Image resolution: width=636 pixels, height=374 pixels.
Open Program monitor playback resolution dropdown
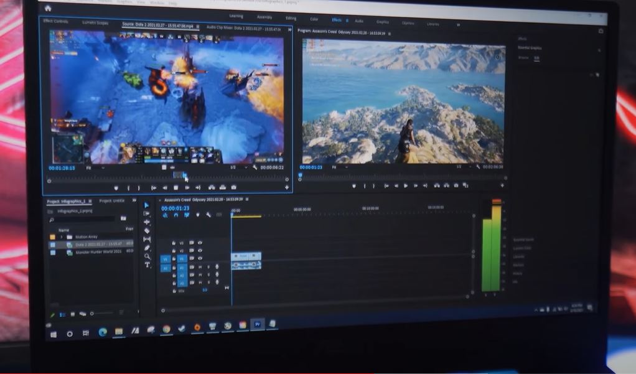tap(464, 167)
